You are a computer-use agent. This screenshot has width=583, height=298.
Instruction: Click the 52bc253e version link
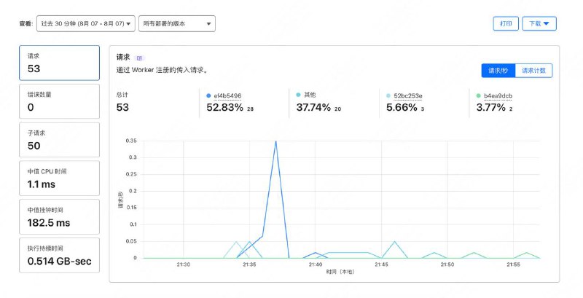408,95
